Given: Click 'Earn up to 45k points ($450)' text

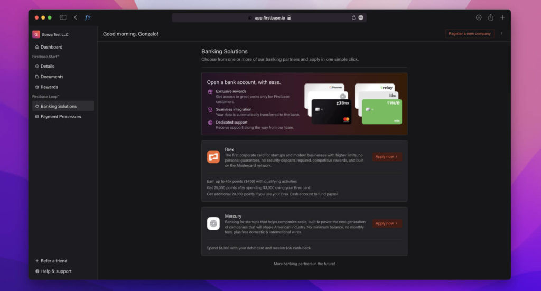Looking at the screenshot, I should click(x=252, y=181).
